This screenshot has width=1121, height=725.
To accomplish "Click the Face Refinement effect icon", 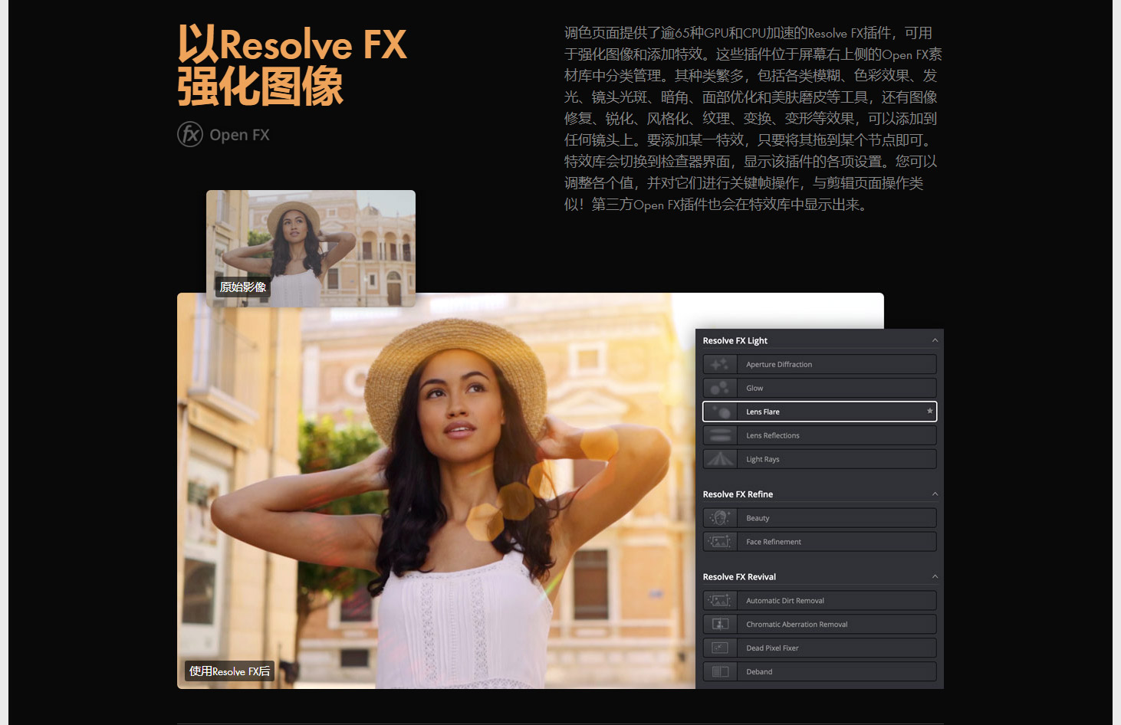I will [720, 542].
